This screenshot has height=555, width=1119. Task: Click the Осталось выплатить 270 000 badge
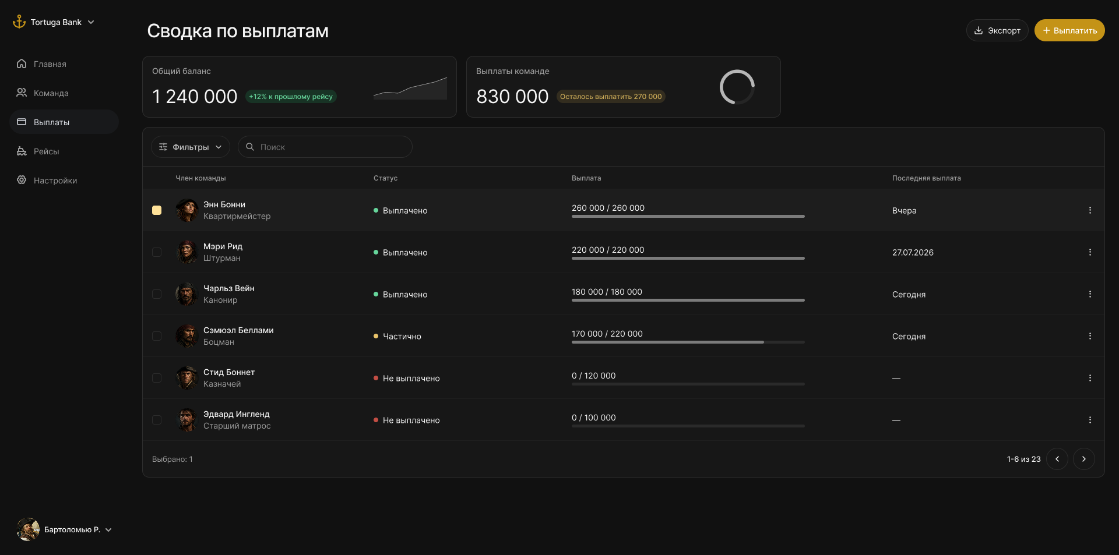611,97
